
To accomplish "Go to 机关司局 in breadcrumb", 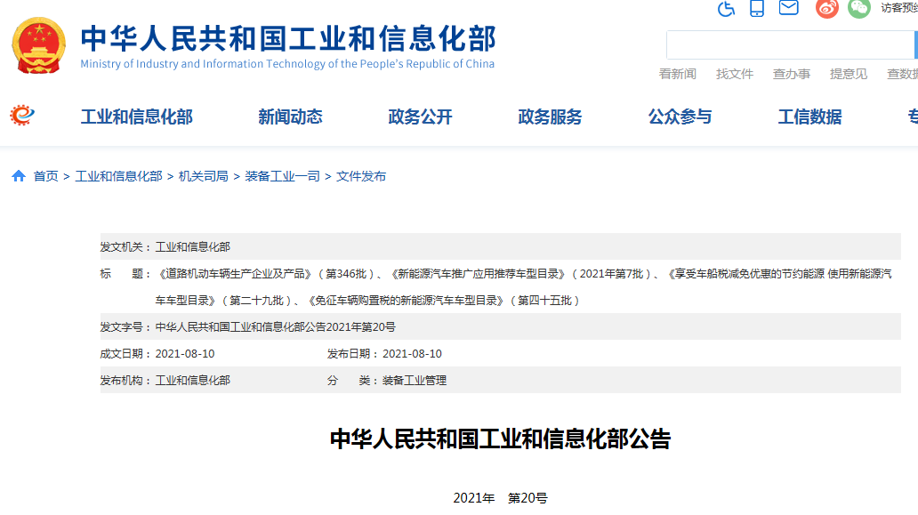I will 203,176.
